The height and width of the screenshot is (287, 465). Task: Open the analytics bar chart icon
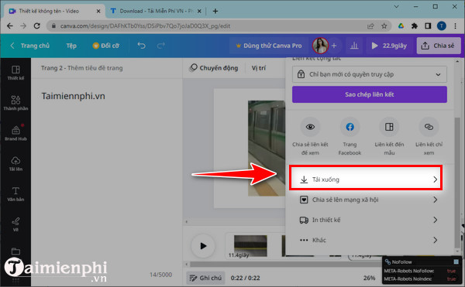pos(354,46)
